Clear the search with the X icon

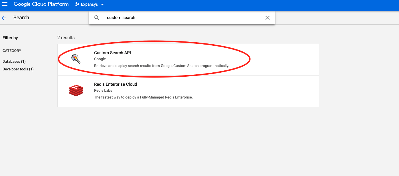268,18
